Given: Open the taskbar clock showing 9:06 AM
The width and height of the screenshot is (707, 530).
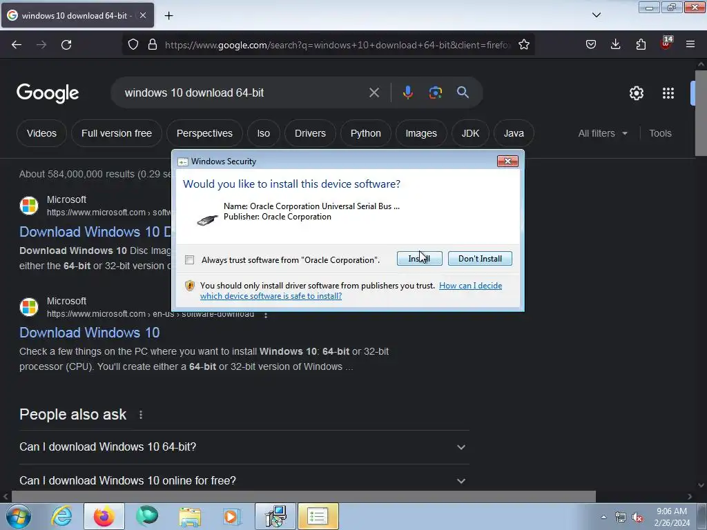Looking at the screenshot, I should point(672,517).
